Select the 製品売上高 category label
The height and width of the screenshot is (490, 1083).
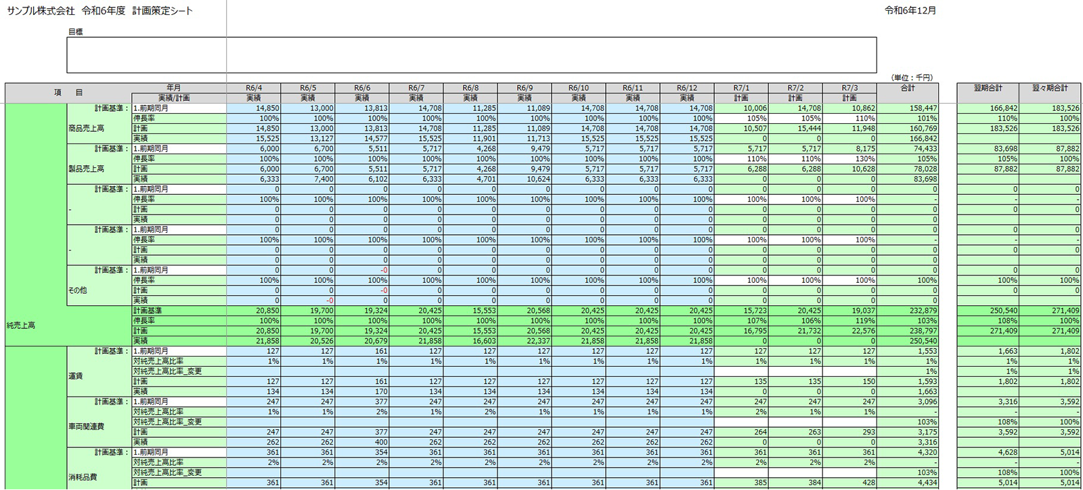86,169
